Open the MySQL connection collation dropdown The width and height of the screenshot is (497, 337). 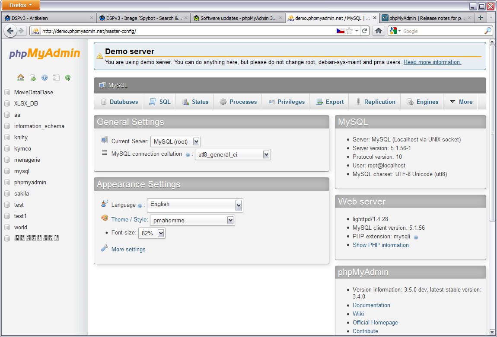click(x=233, y=154)
